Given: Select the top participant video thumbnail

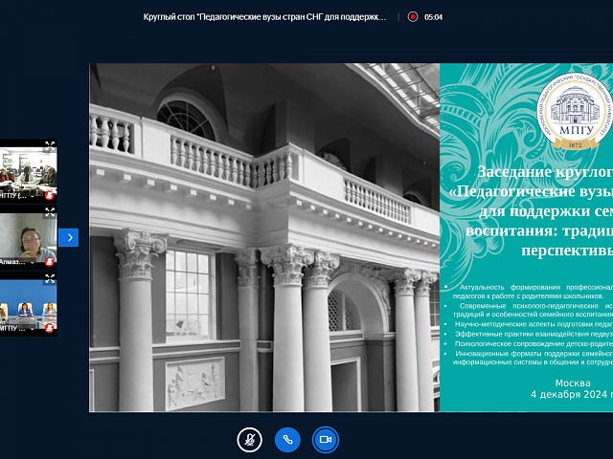Looking at the screenshot, I should coord(28,171).
